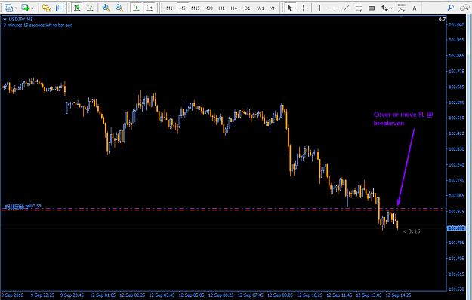
Task: Click the '3 minutes 15 seconds left' label
Action: coord(38,25)
